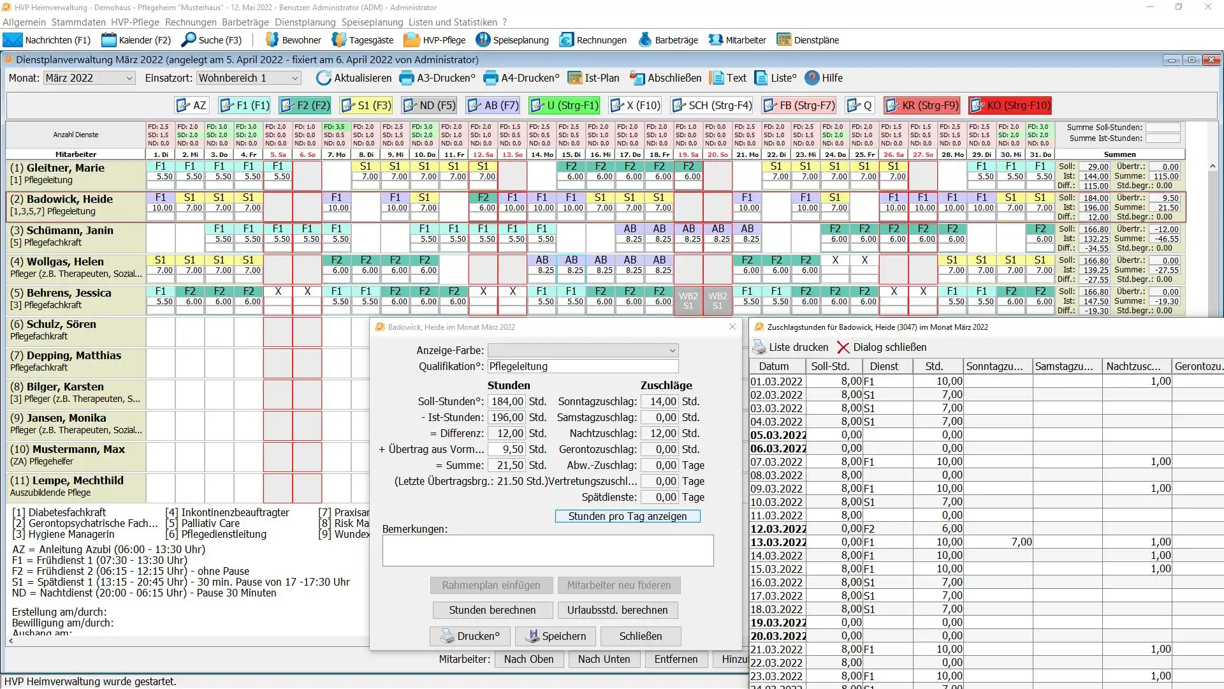This screenshot has height=689, width=1224.
Task: Click the Stunden berechnen button
Action: (492, 611)
